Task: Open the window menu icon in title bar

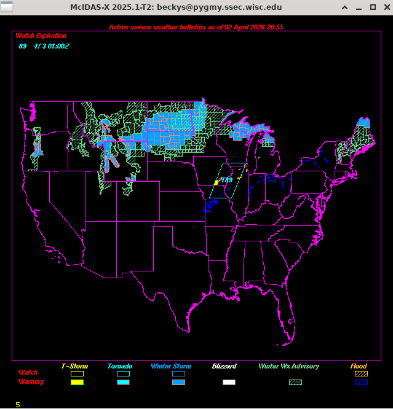Action: pyautogui.click(x=7, y=7)
